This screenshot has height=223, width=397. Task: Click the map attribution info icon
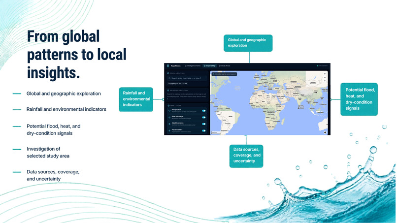325,132
